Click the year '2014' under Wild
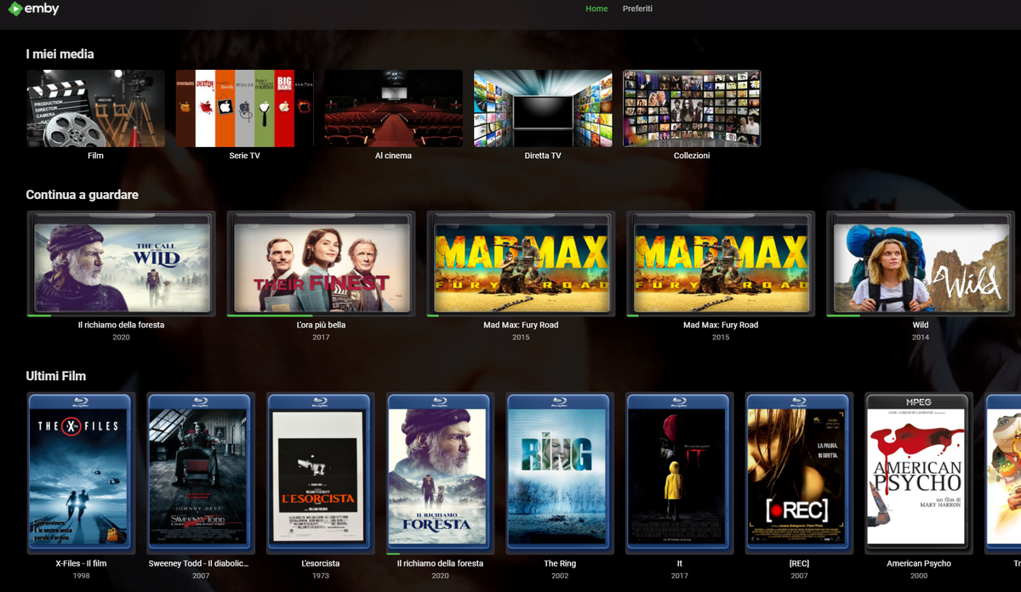The height and width of the screenshot is (592, 1021). coord(921,338)
